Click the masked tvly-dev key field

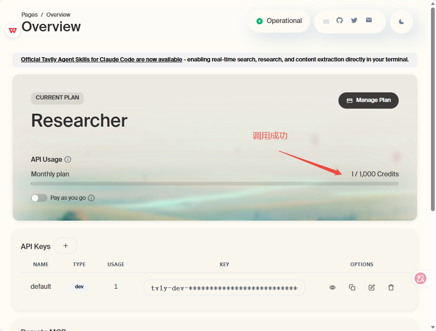[224, 288]
